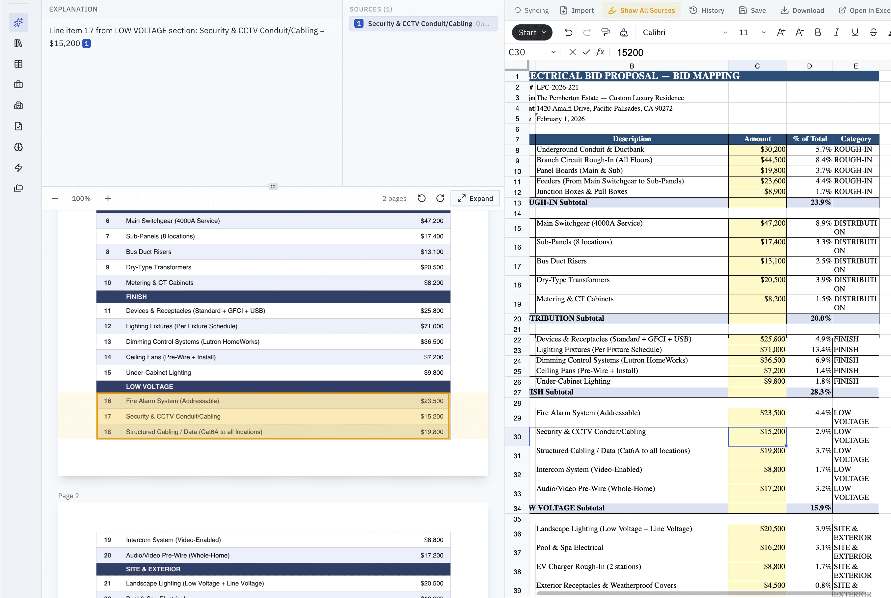Viewport: 891px width, 598px height.
Task: Open the font size 11 dropdown
Action: coord(751,32)
